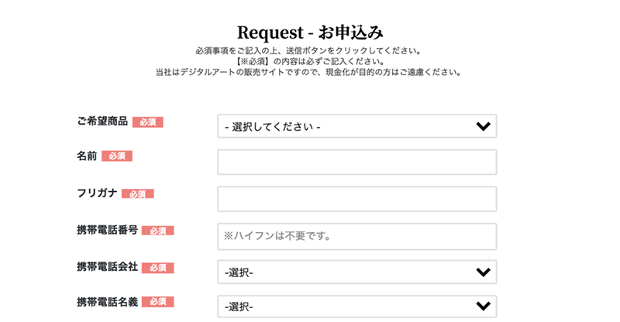Click the 必須 badge beside 名前
620x322 pixels.
pos(116,156)
